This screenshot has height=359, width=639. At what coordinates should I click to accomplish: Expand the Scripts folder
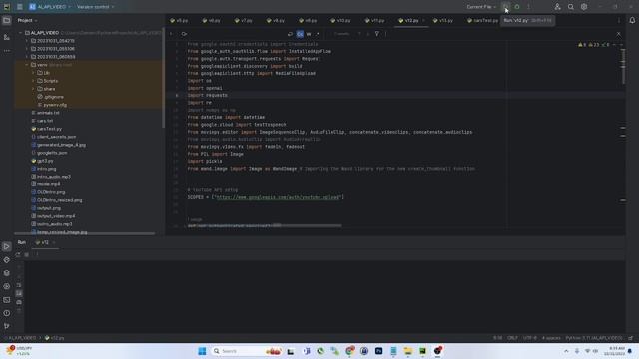33,81
